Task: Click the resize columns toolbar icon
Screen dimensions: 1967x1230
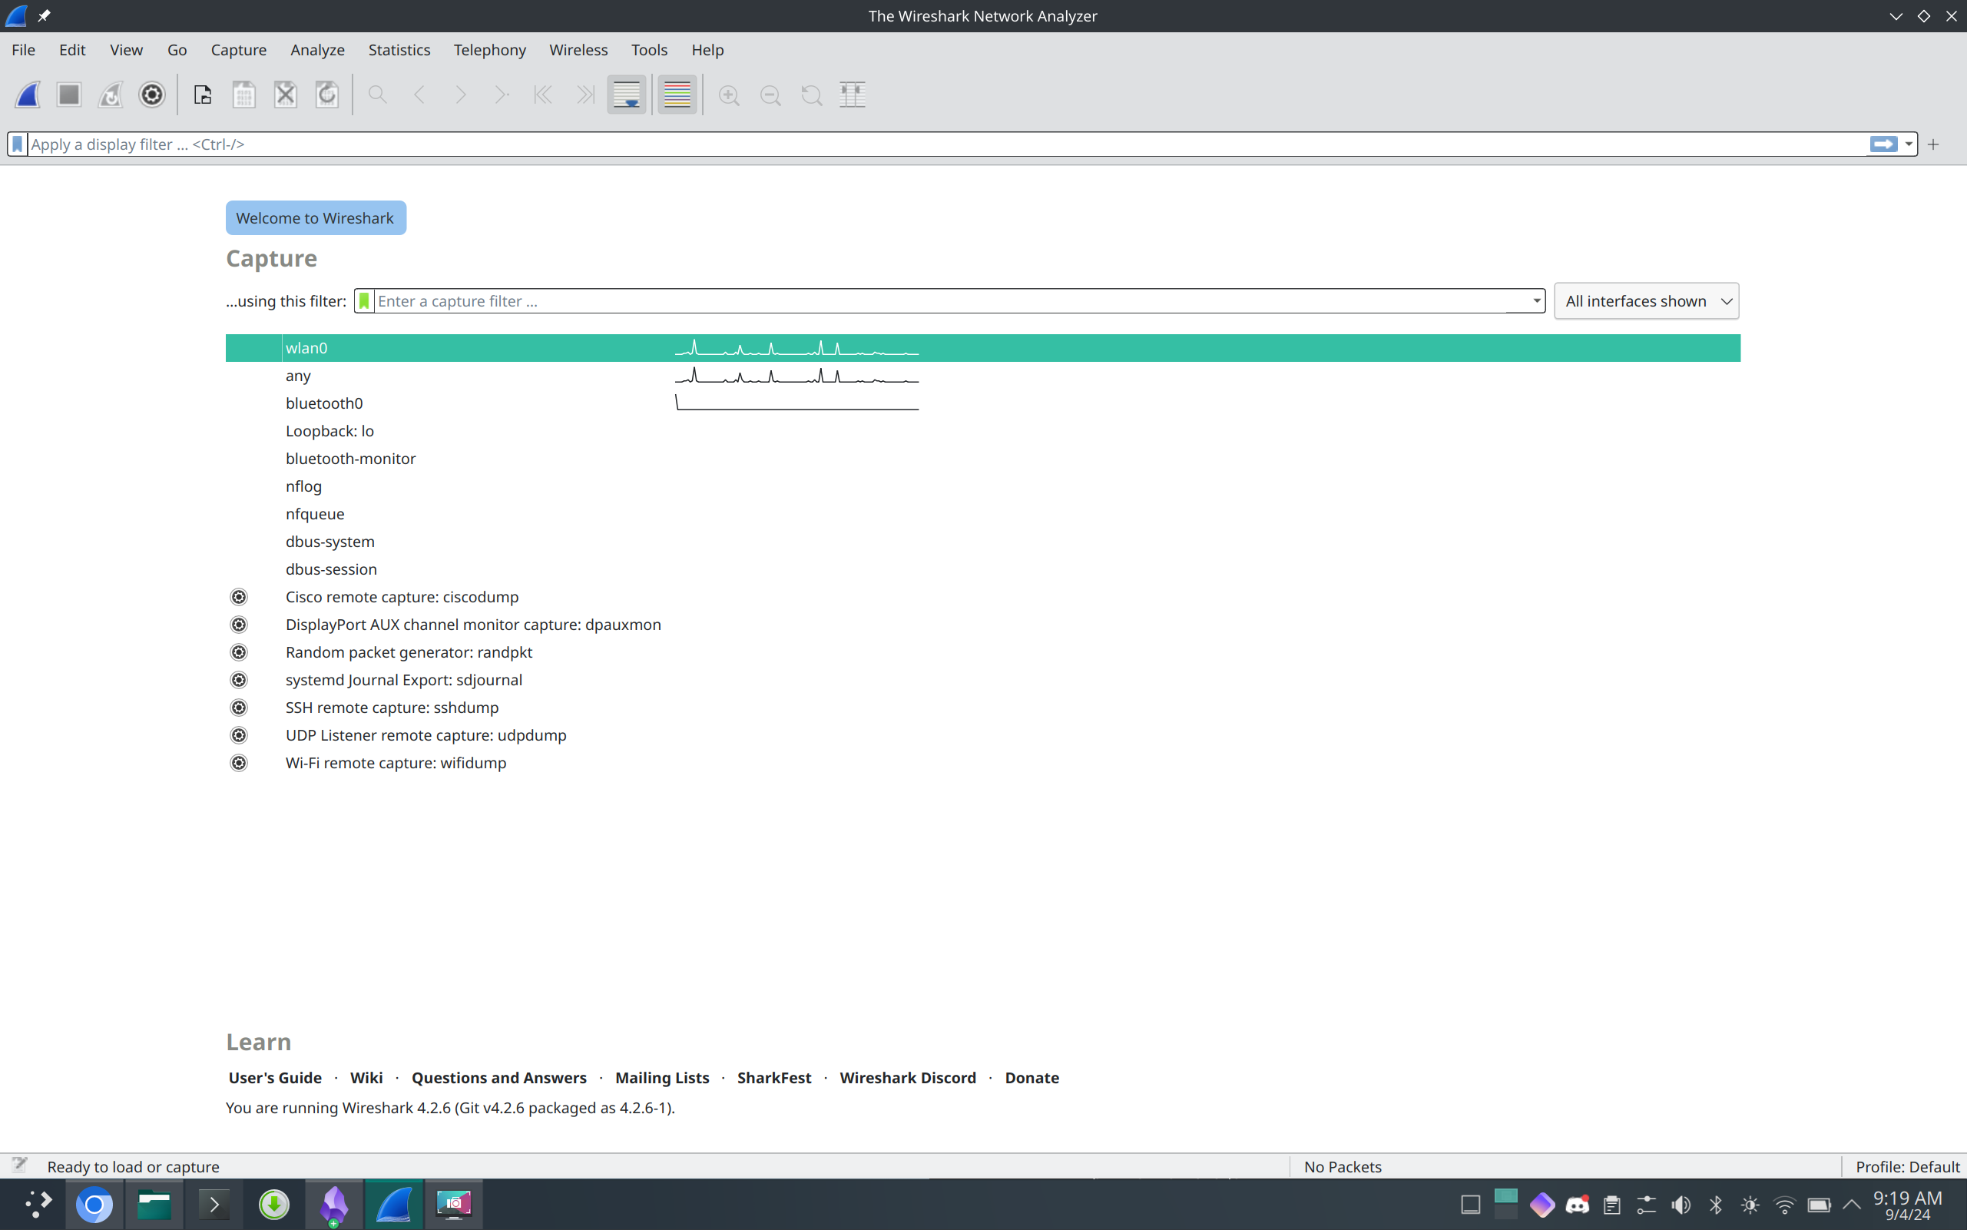Action: point(853,95)
